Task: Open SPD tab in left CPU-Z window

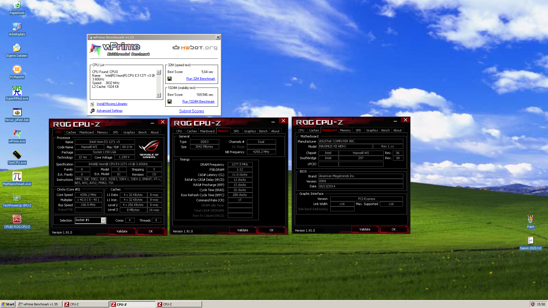Action: click(x=116, y=132)
